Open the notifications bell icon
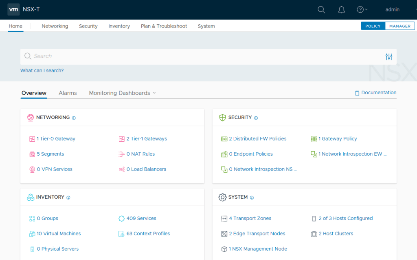This screenshot has height=260, width=417. pos(341,10)
